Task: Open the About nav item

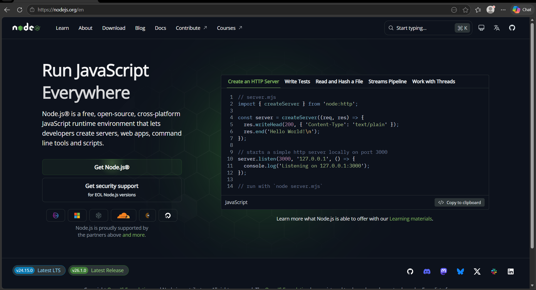Action: pos(85,28)
